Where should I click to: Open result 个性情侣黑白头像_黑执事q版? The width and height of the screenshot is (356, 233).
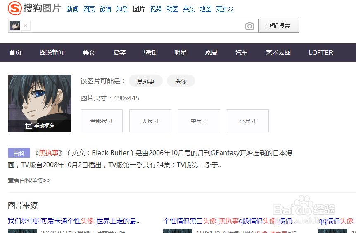click(x=230, y=221)
